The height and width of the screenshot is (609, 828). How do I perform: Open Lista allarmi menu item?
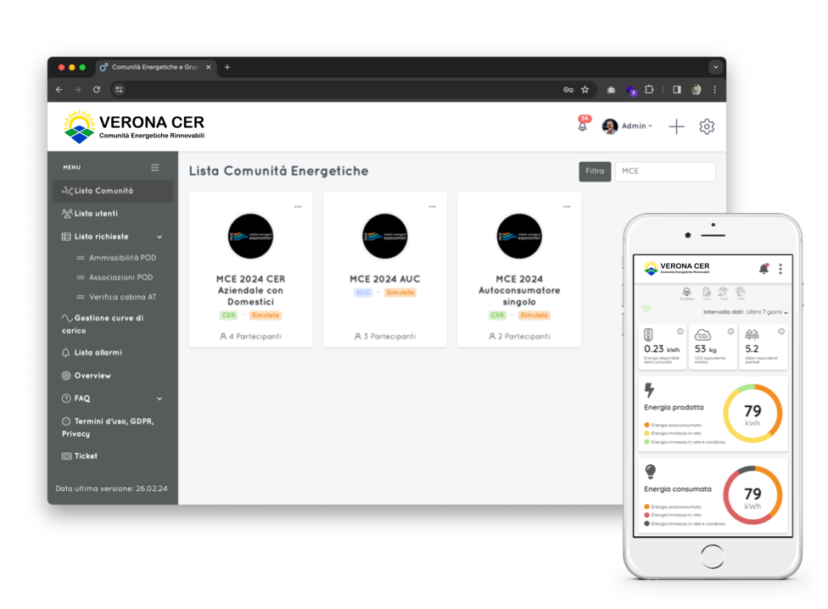98,353
